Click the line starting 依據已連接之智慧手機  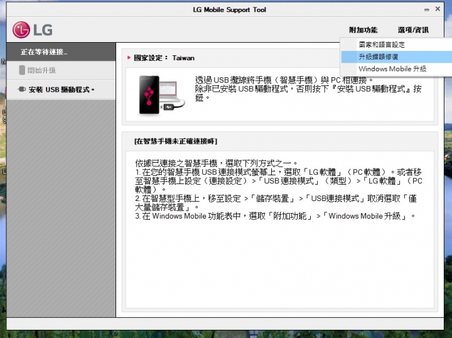[216, 163]
